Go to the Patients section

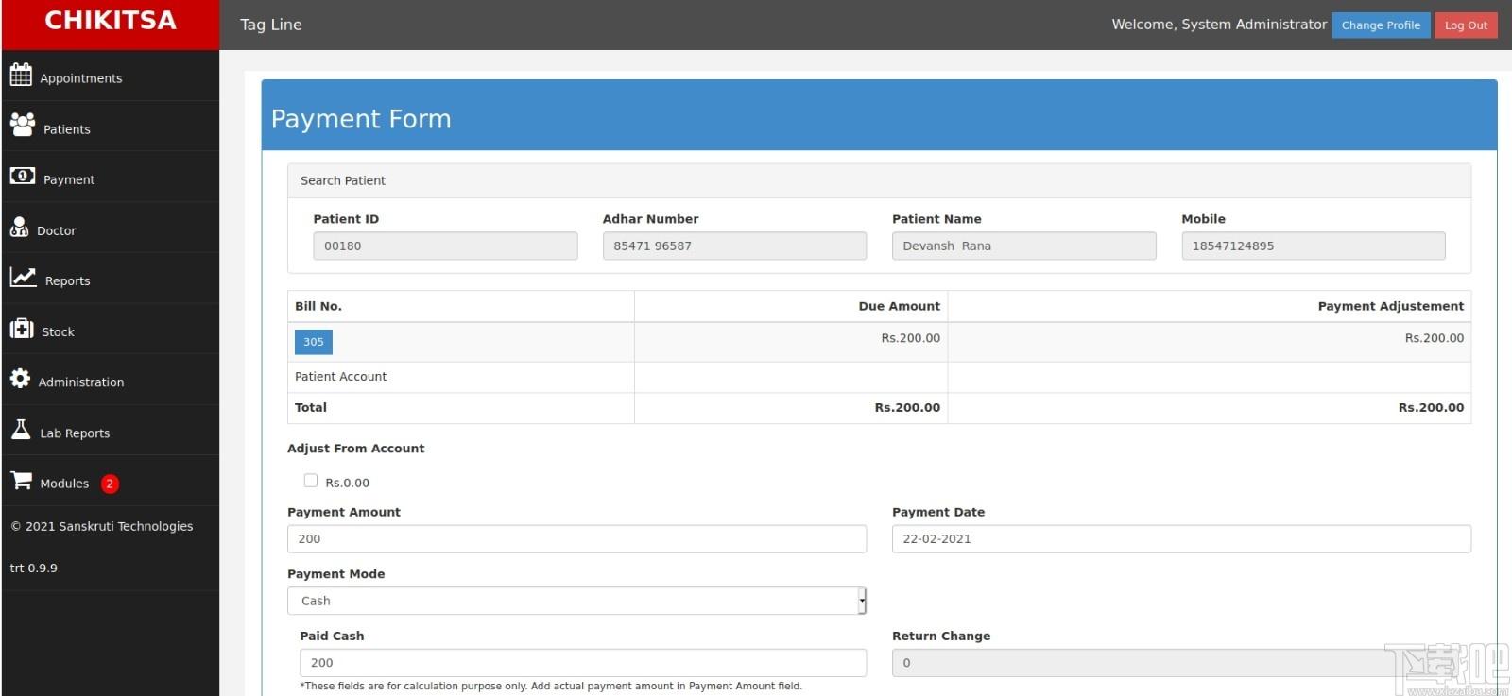click(x=111, y=127)
